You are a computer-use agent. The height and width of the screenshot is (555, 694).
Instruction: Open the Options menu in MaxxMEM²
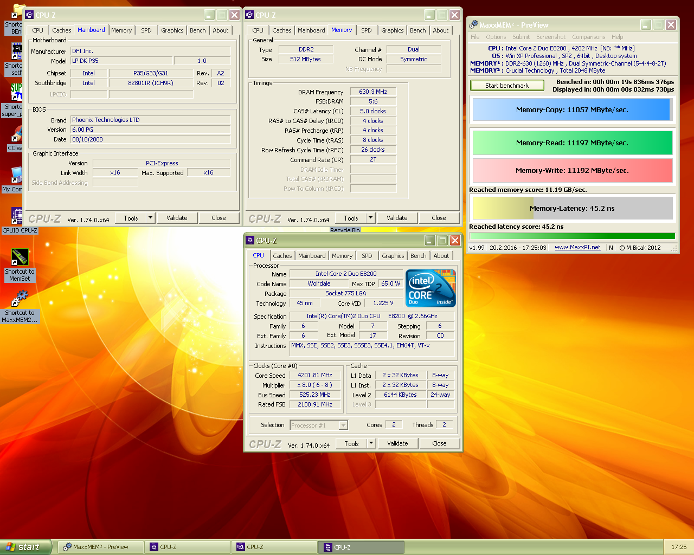click(x=496, y=37)
